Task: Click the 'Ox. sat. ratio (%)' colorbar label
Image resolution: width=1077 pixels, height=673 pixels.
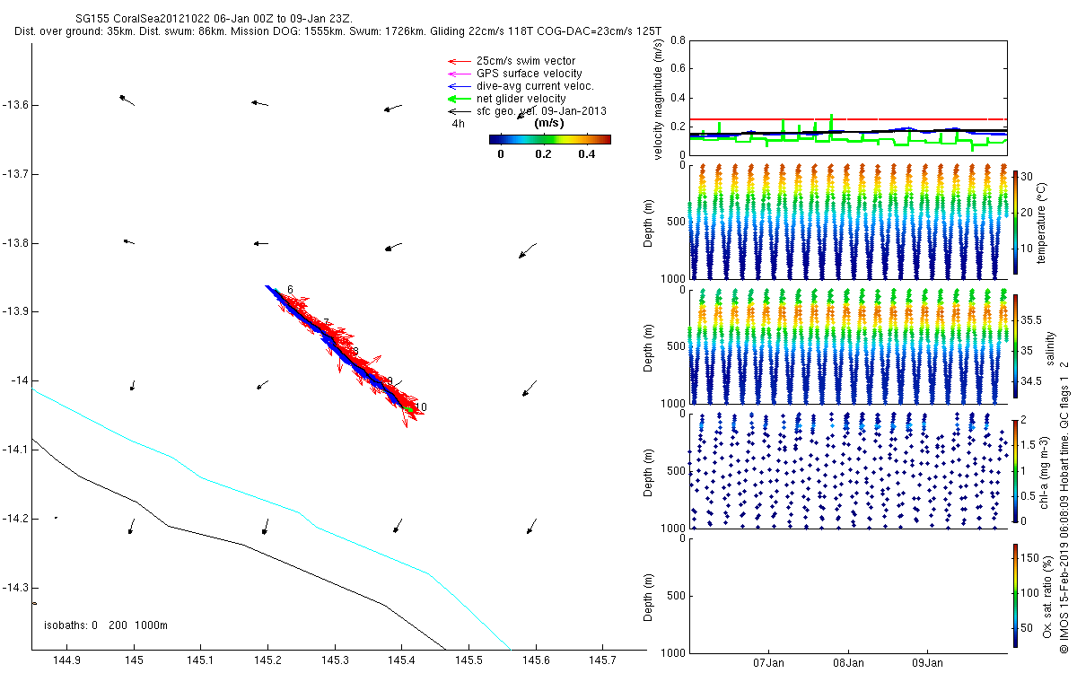Action: click(x=1047, y=595)
